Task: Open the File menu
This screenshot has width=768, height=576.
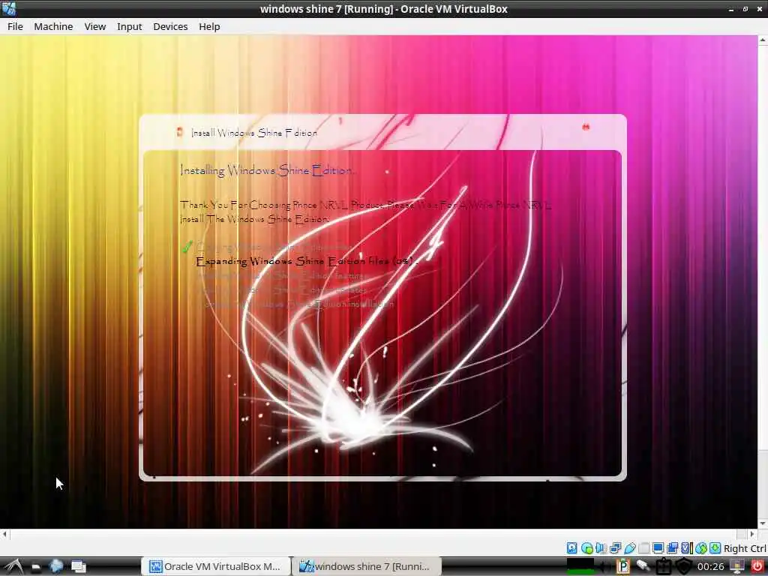Action: pyautogui.click(x=15, y=26)
